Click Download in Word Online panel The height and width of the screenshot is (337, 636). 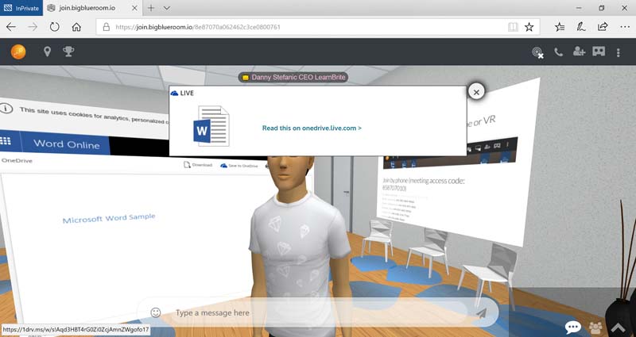tap(198, 165)
